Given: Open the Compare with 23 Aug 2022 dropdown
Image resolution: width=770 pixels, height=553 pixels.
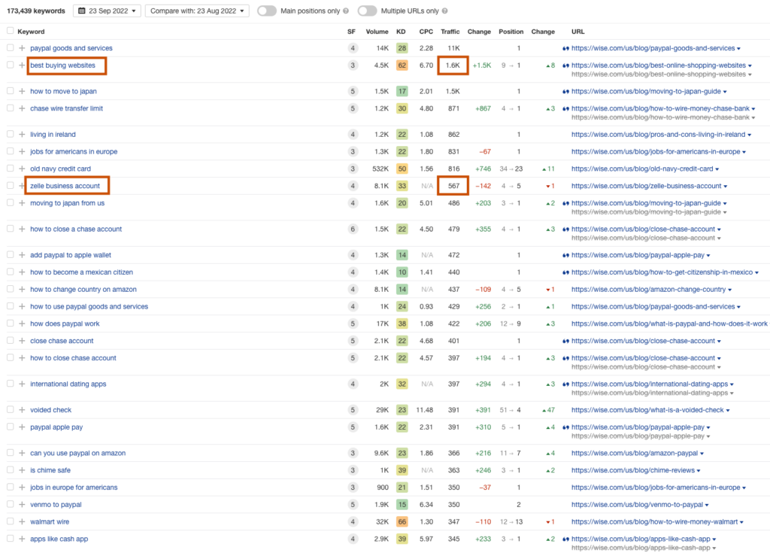Looking at the screenshot, I should click(x=197, y=11).
